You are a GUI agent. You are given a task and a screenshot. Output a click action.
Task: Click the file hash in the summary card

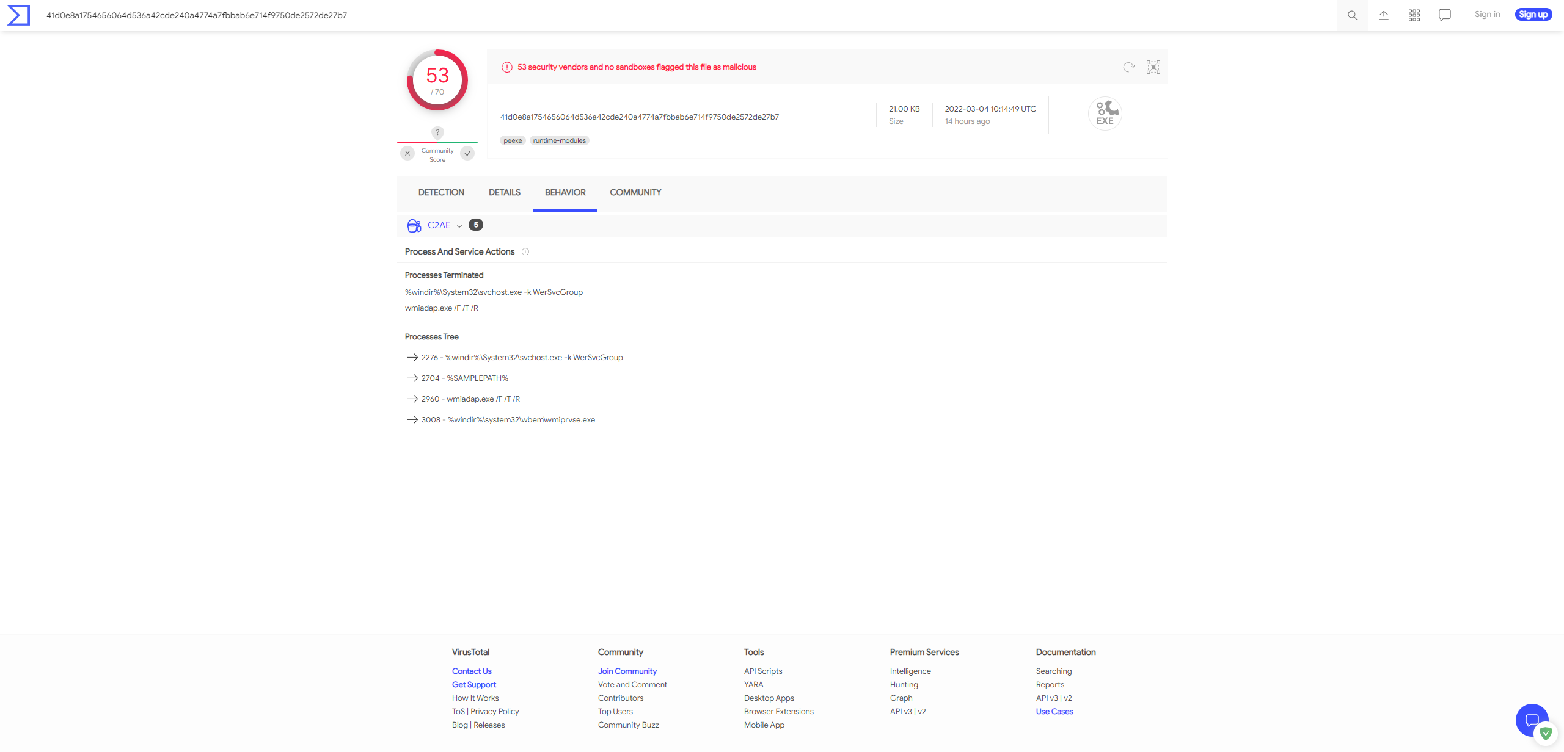pyautogui.click(x=640, y=117)
